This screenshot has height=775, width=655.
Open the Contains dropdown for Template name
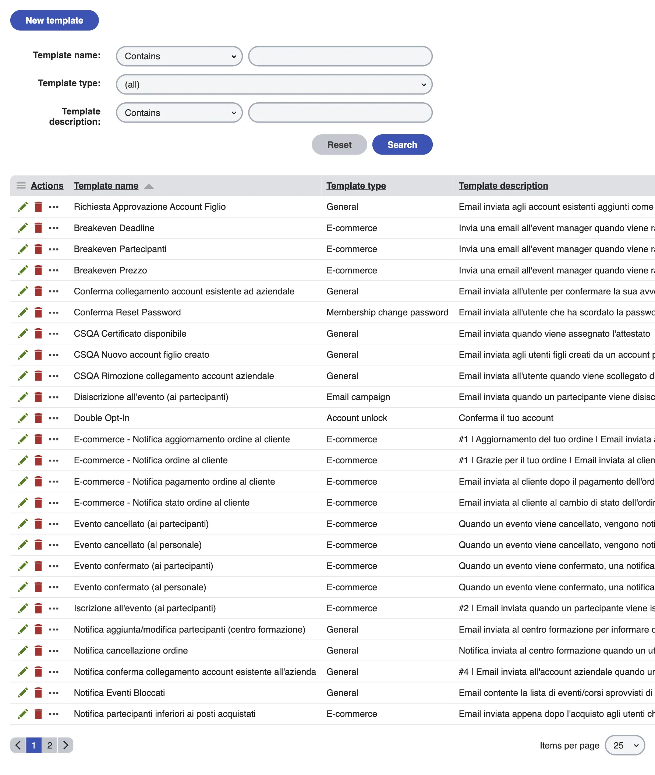(x=179, y=56)
